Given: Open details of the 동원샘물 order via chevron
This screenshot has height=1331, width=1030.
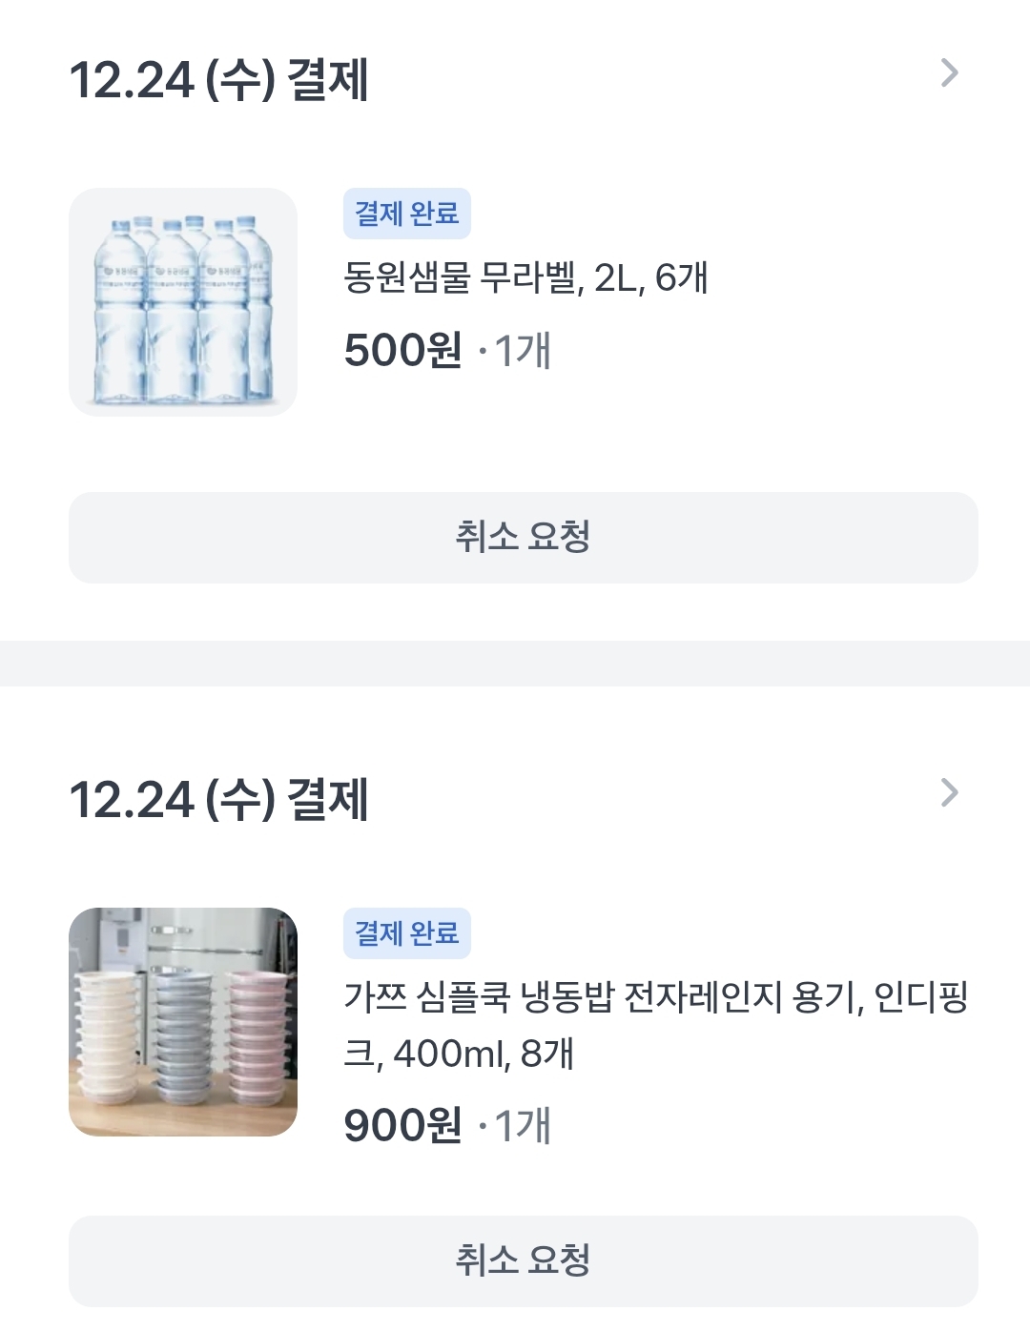Looking at the screenshot, I should point(949,73).
